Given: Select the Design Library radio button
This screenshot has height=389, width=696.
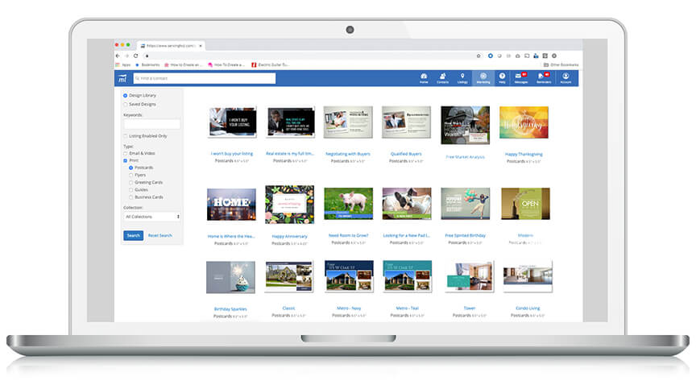Looking at the screenshot, I should click(125, 95).
